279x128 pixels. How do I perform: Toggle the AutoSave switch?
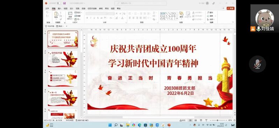click(x=59, y=3)
